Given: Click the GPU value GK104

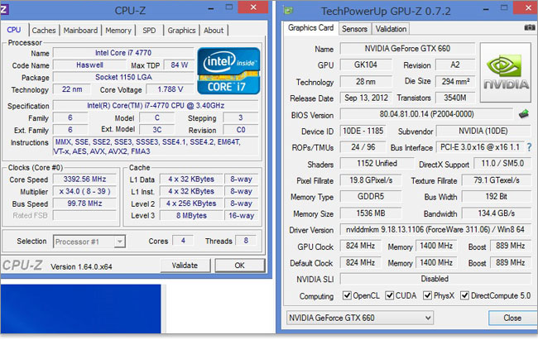Looking at the screenshot, I should [366, 65].
